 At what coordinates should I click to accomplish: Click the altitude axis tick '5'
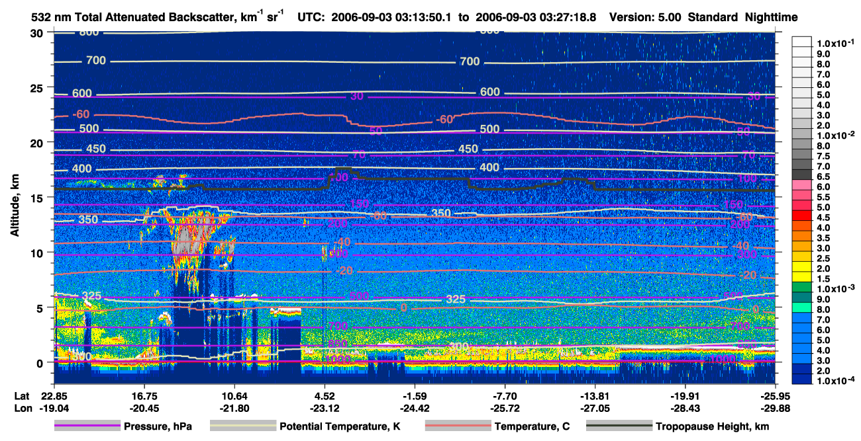(41, 307)
